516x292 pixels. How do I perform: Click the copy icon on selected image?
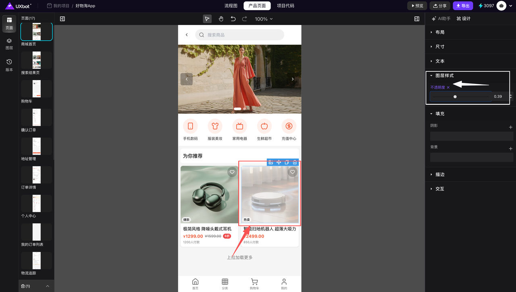pyautogui.click(x=287, y=162)
